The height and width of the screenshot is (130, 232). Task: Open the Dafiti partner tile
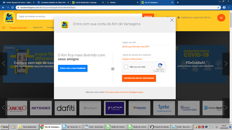65,108
